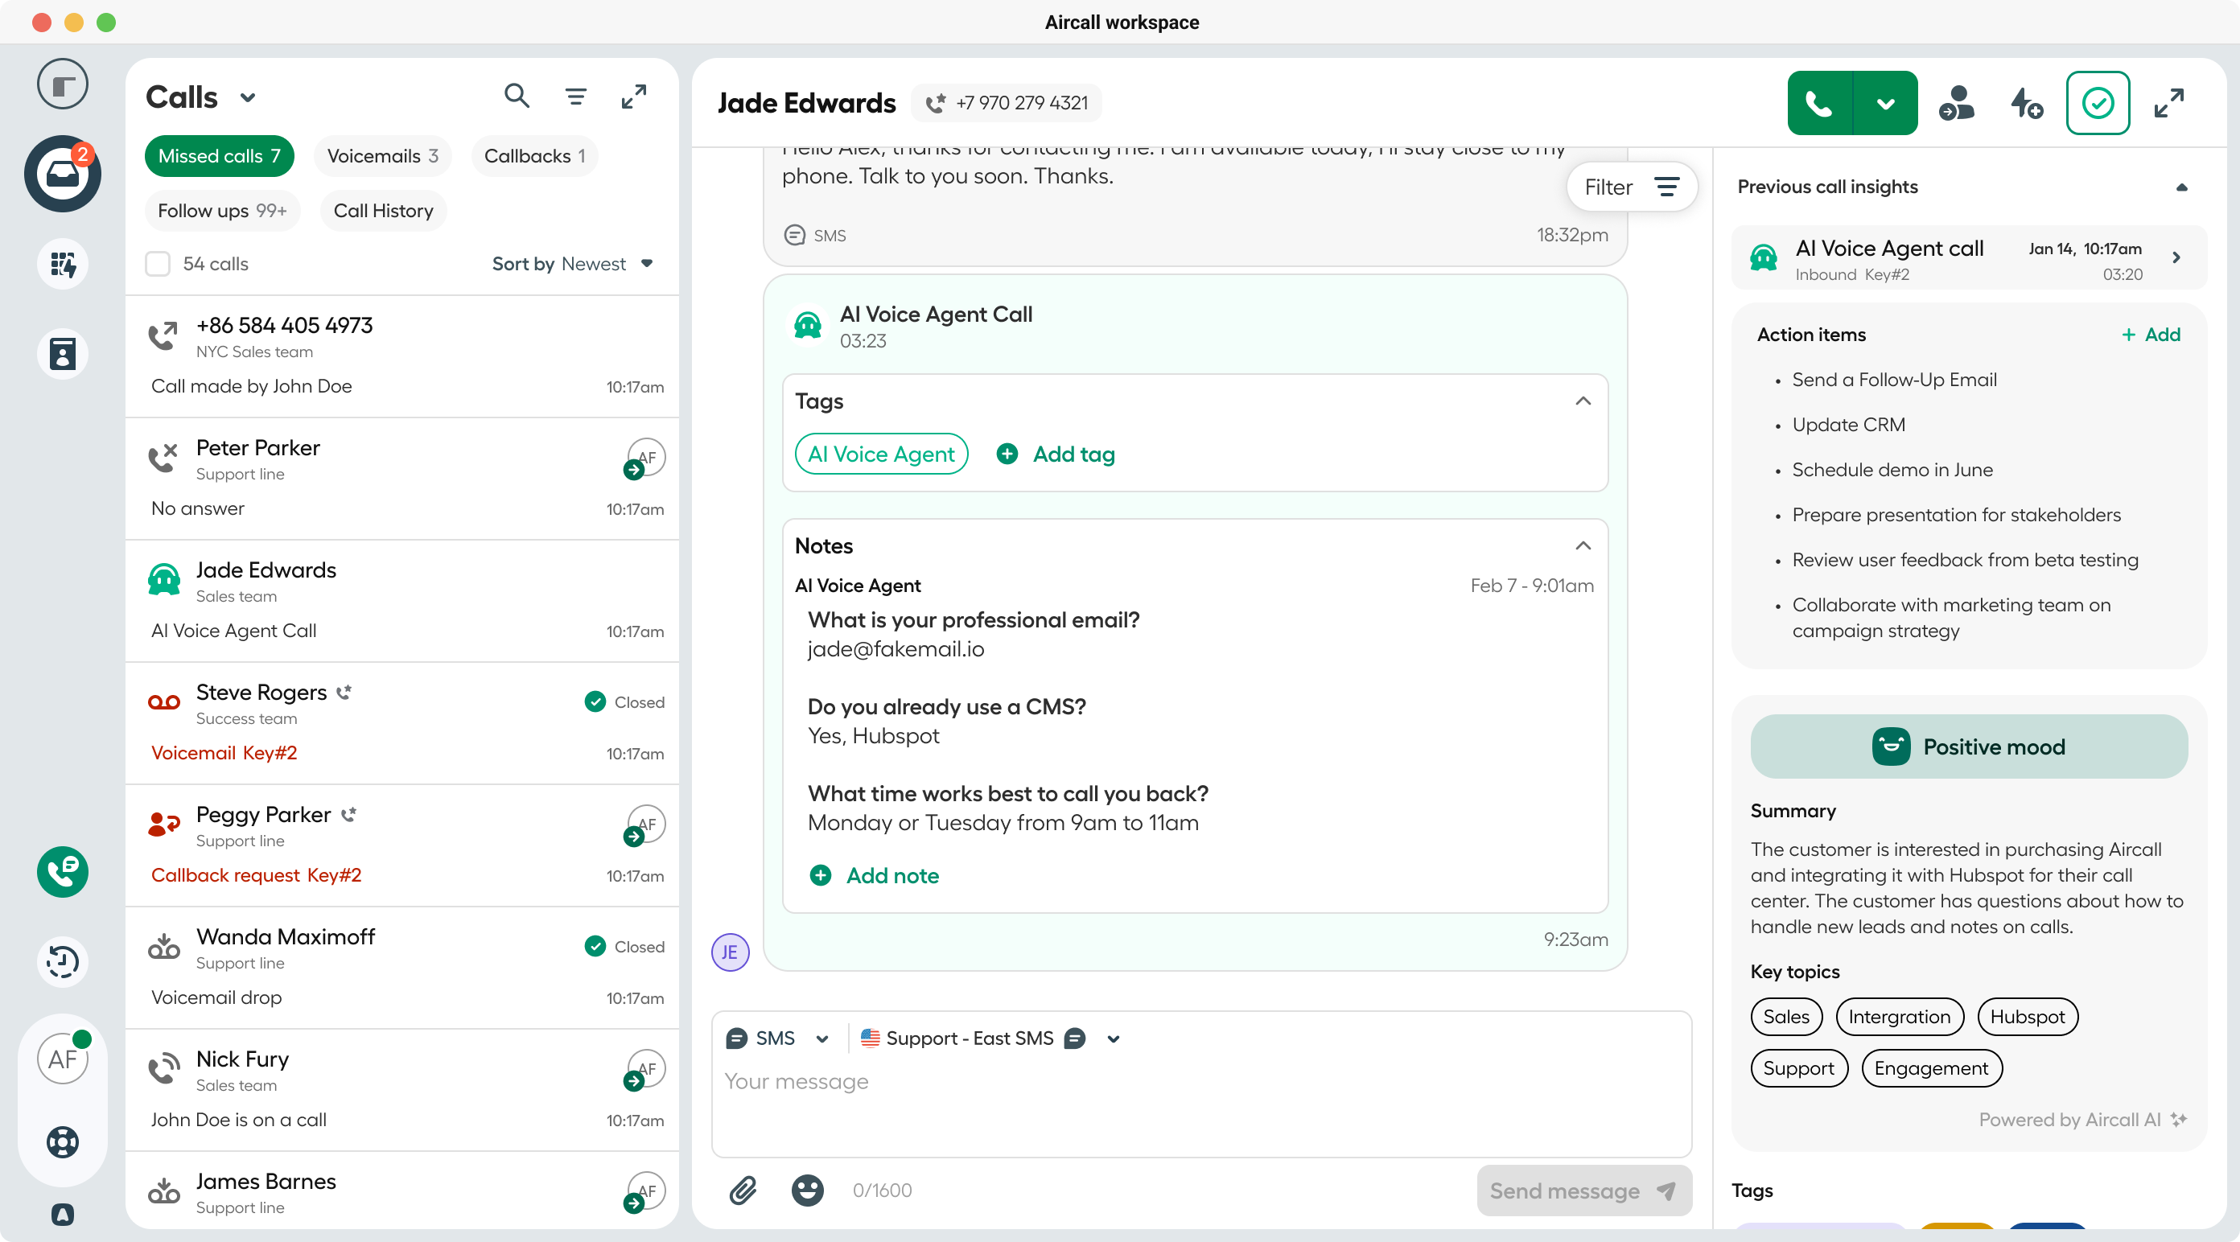Open the assign conversation person icon

point(1956,104)
